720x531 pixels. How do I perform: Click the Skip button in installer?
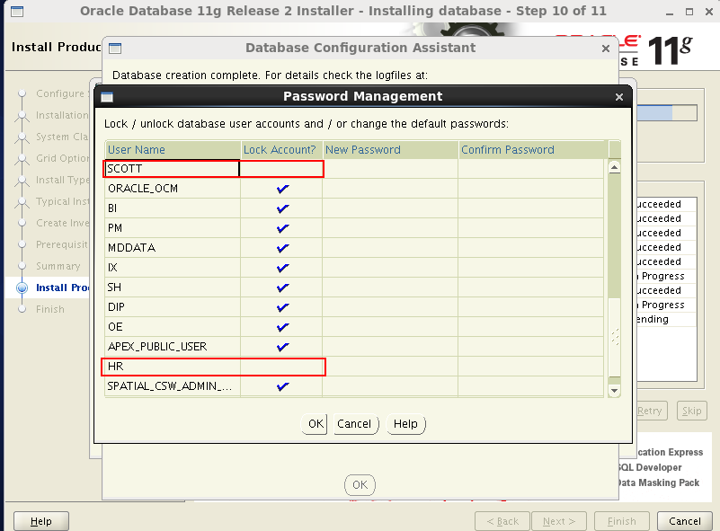691,411
